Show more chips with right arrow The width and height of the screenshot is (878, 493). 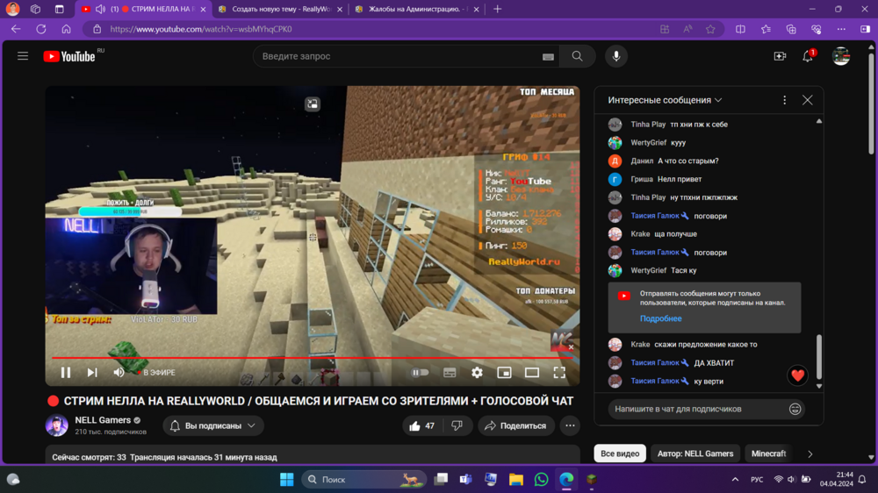pos(810,454)
